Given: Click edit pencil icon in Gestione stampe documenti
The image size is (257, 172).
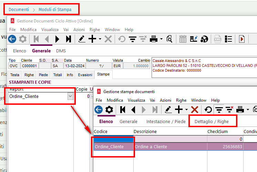Looking at the screenshot, I should (168, 110).
